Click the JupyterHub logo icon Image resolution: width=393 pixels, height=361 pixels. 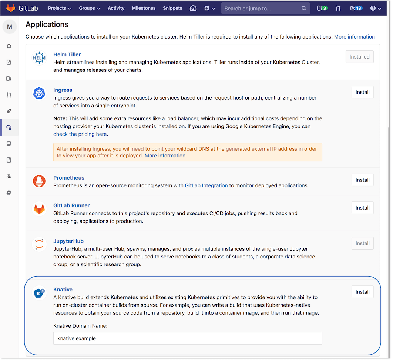click(39, 244)
